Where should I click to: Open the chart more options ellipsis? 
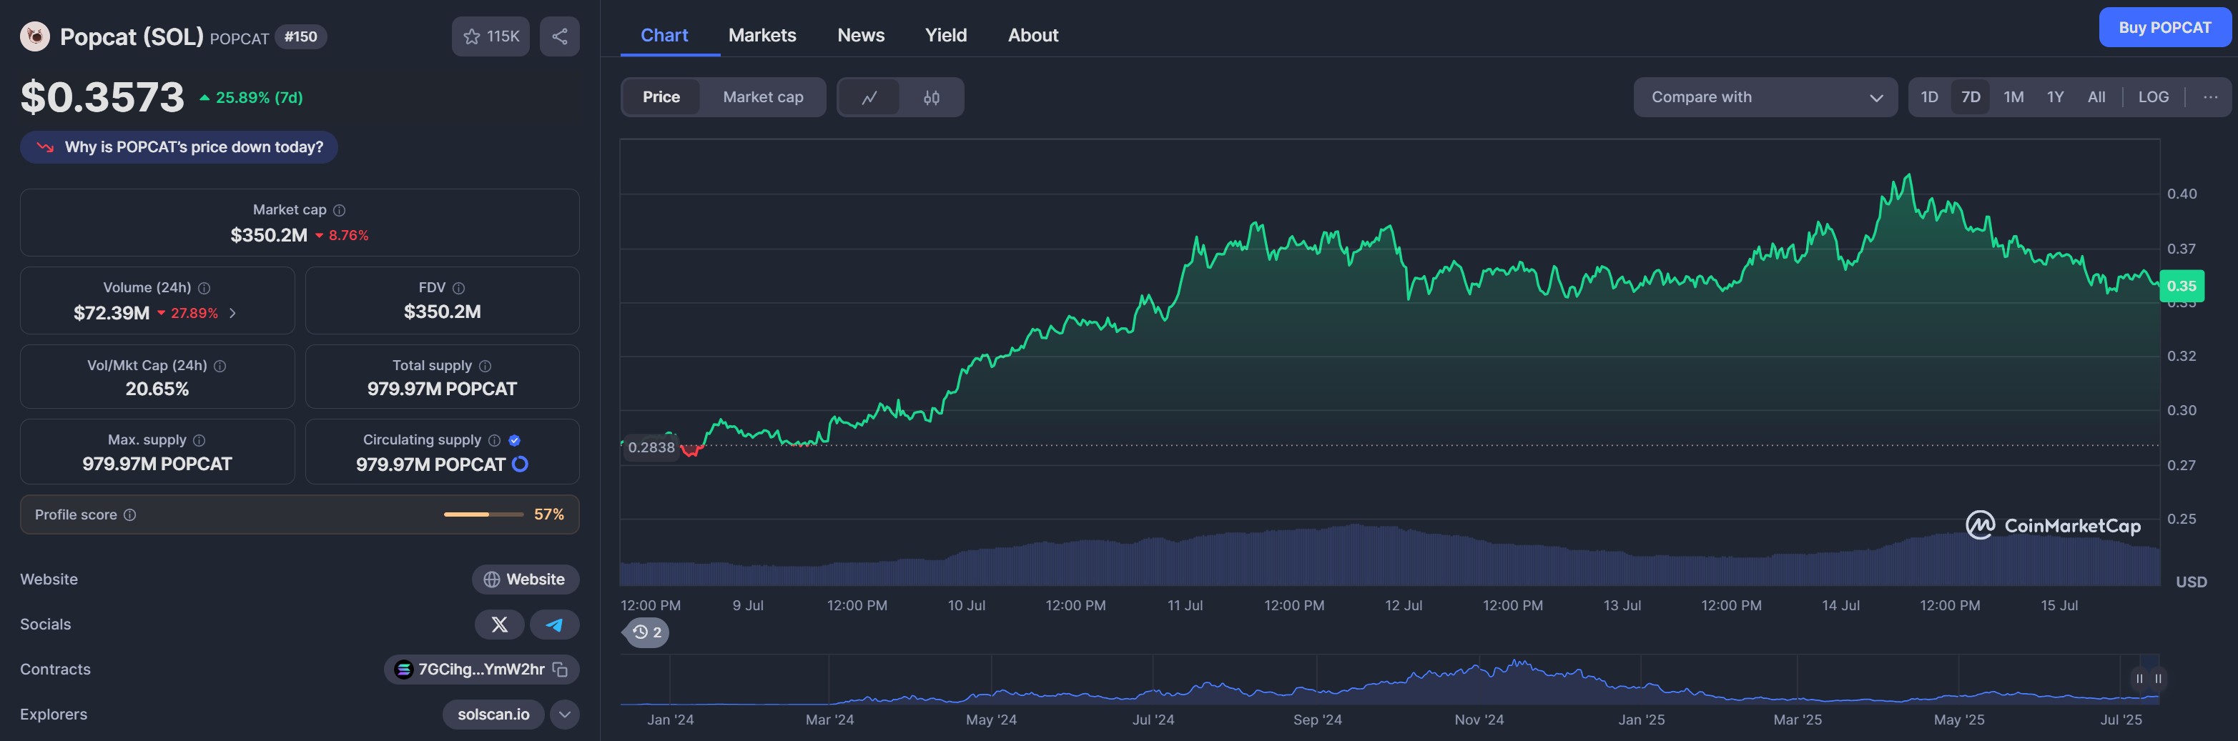[x=2210, y=97]
